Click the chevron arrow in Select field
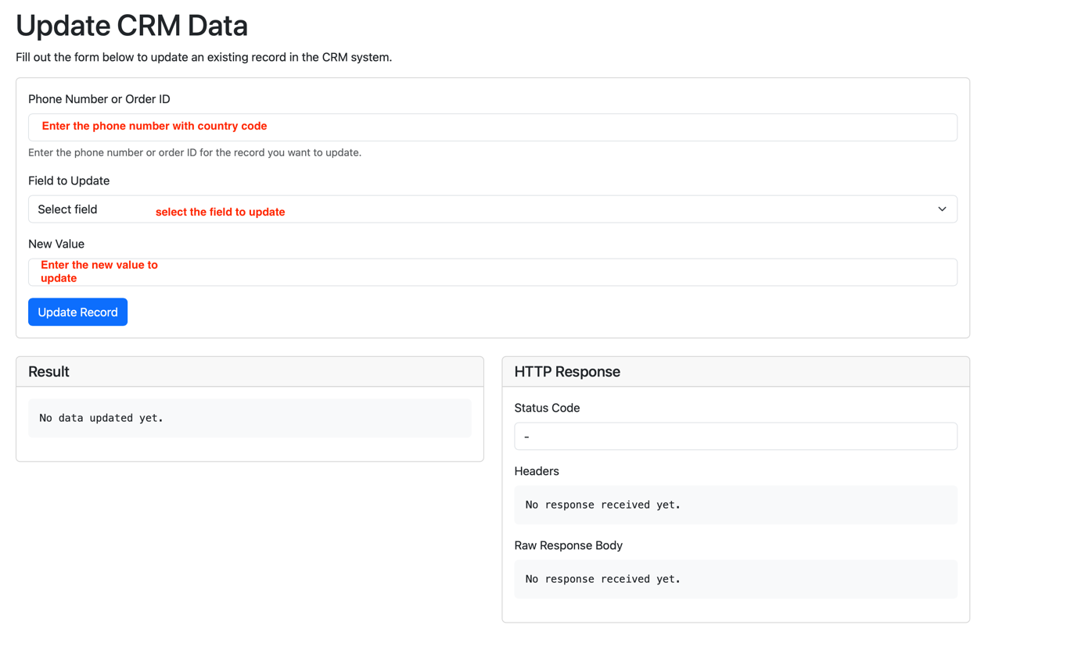 (942, 209)
